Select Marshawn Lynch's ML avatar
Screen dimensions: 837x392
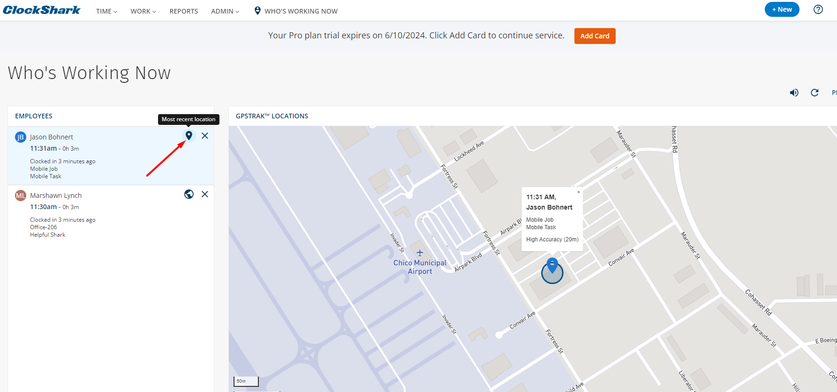point(21,196)
